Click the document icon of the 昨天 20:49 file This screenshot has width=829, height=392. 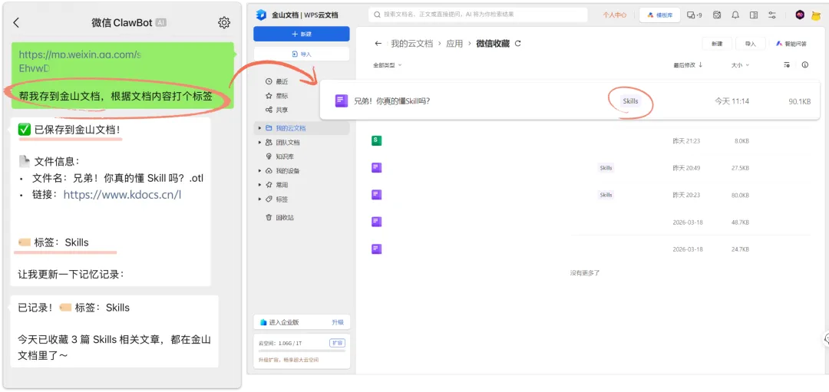click(x=376, y=167)
